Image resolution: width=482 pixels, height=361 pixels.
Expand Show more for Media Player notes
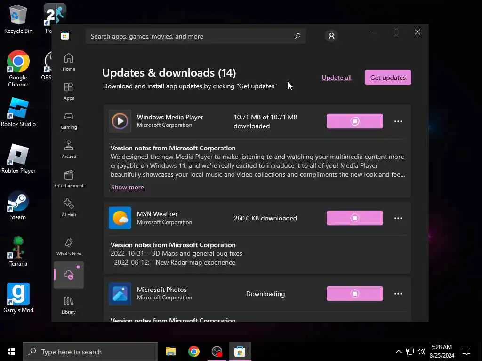[127, 187]
